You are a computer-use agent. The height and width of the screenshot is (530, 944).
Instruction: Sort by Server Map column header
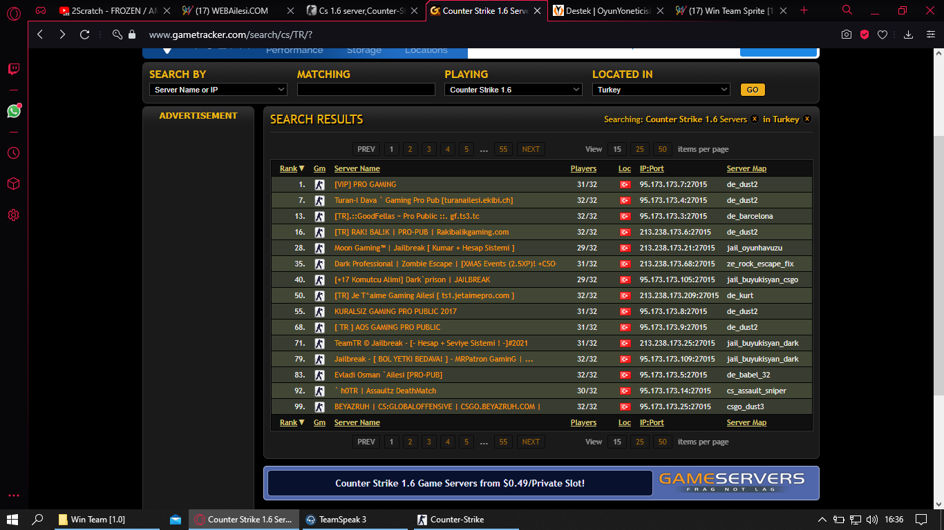(x=746, y=168)
